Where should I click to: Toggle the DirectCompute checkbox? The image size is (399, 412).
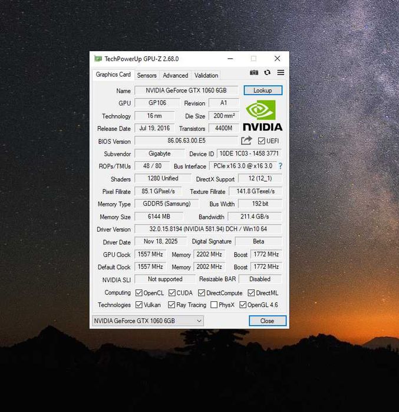pos(202,293)
